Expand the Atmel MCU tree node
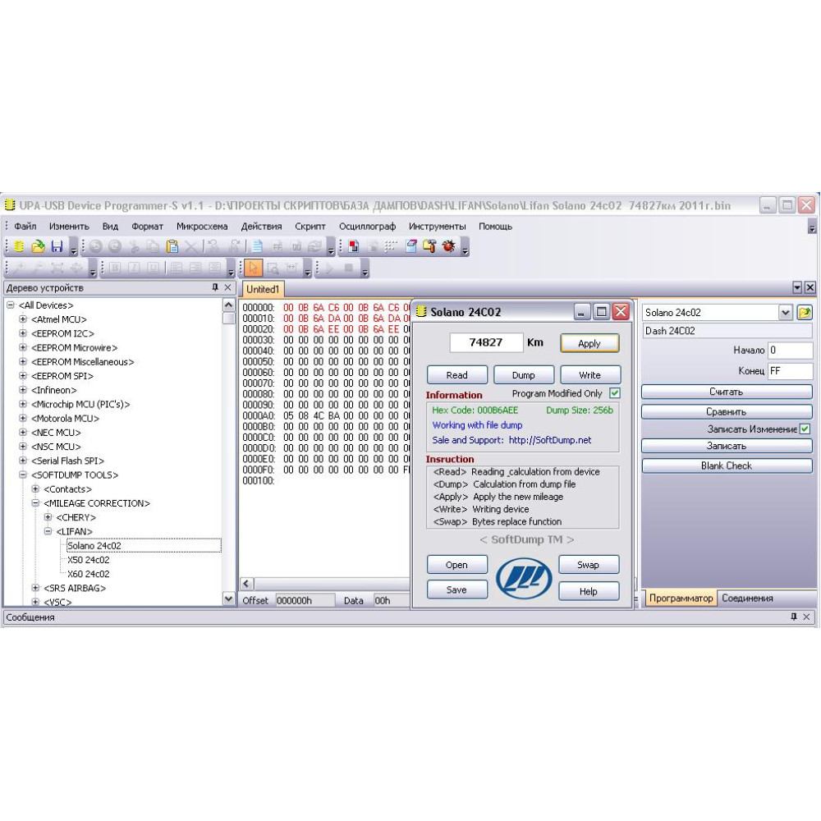 click(x=22, y=319)
